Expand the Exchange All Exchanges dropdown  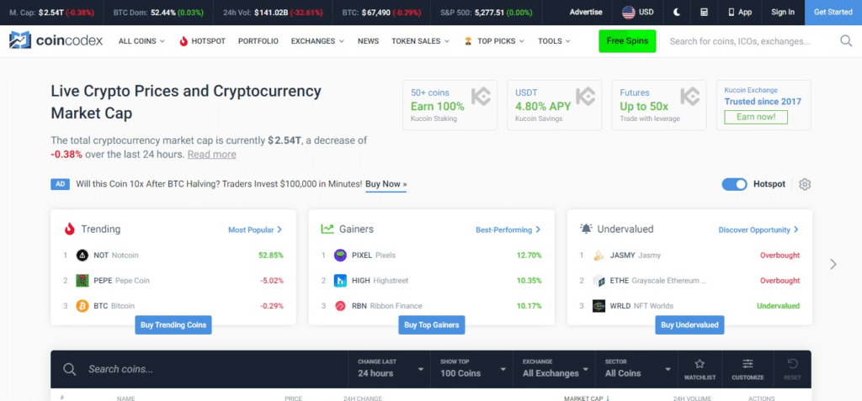tap(552, 368)
